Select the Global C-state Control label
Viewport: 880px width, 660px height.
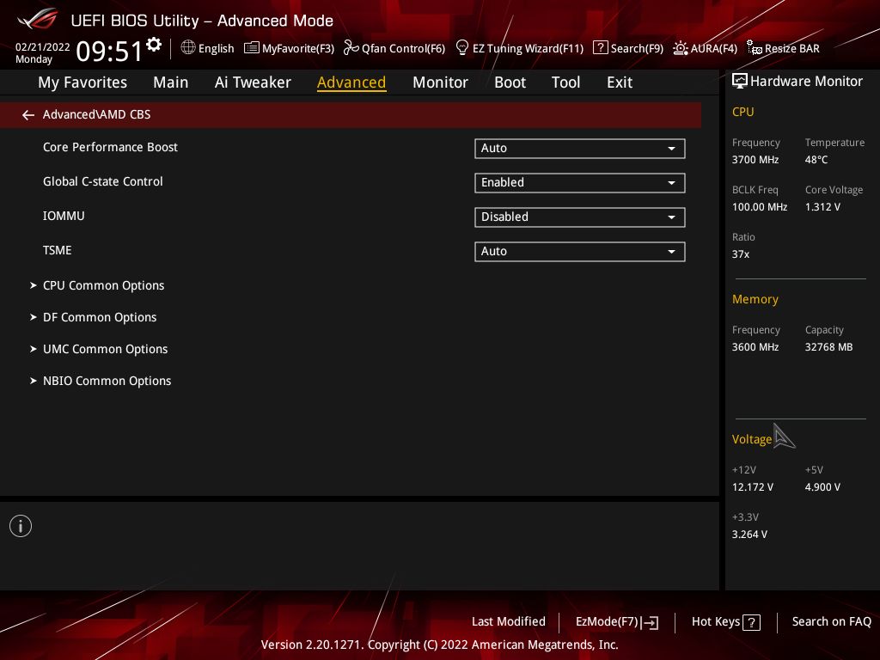[x=103, y=181]
